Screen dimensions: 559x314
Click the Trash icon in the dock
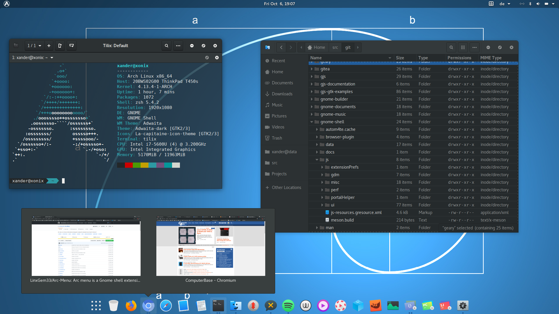click(x=114, y=306)
